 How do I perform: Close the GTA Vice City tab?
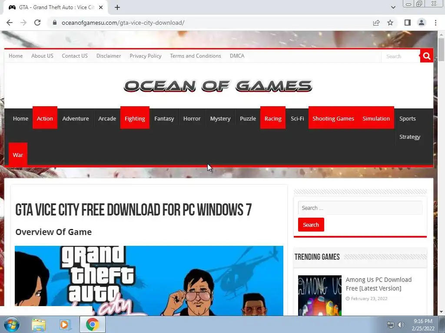[101, 7]
